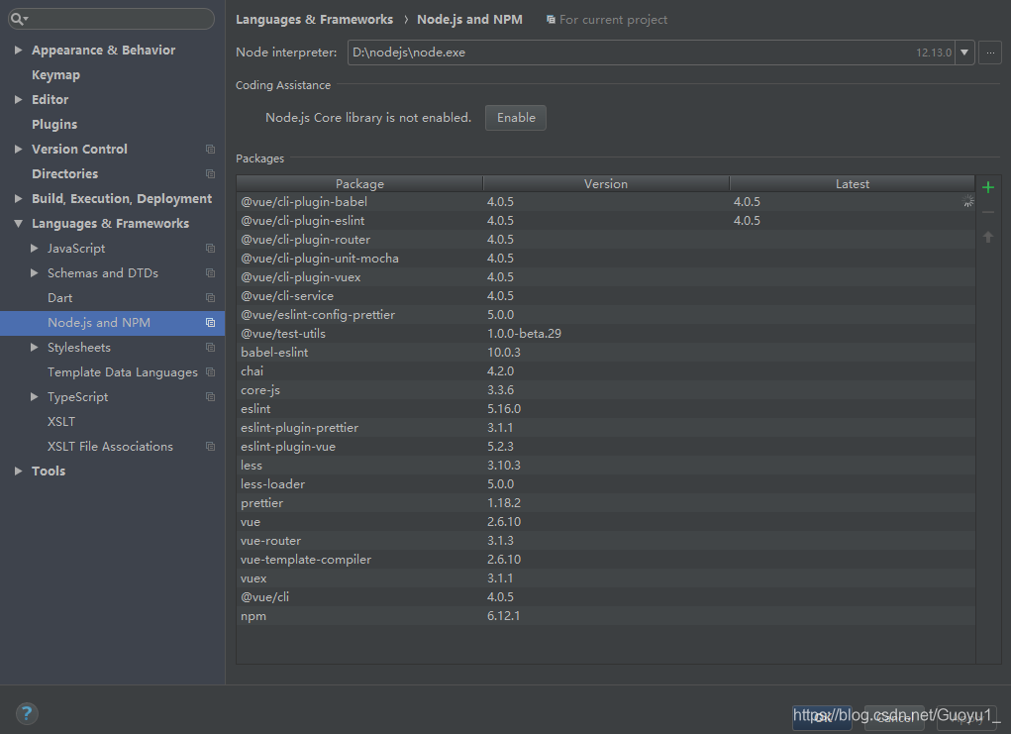
Task: Click the search magnifier icon
Action: [x=18, y=19]
